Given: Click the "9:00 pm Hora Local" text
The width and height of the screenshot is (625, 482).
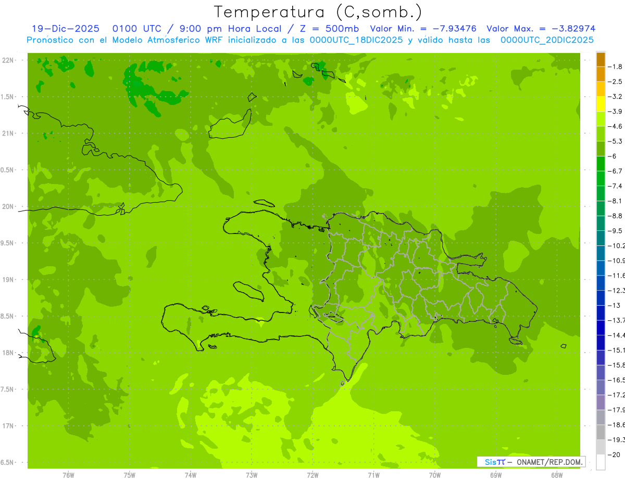Looking at the screenshot, I should pos(230,29).
